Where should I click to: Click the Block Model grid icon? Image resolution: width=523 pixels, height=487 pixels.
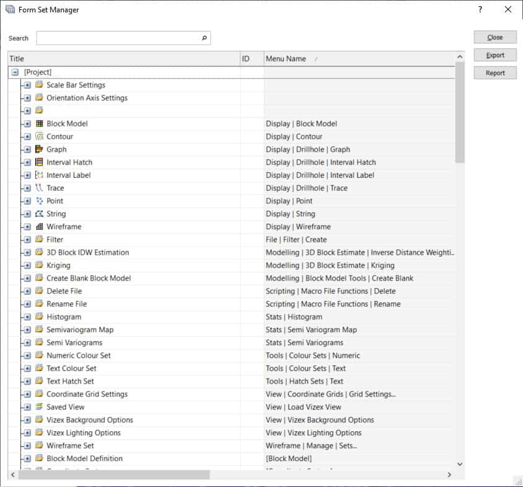pos(40,123)
